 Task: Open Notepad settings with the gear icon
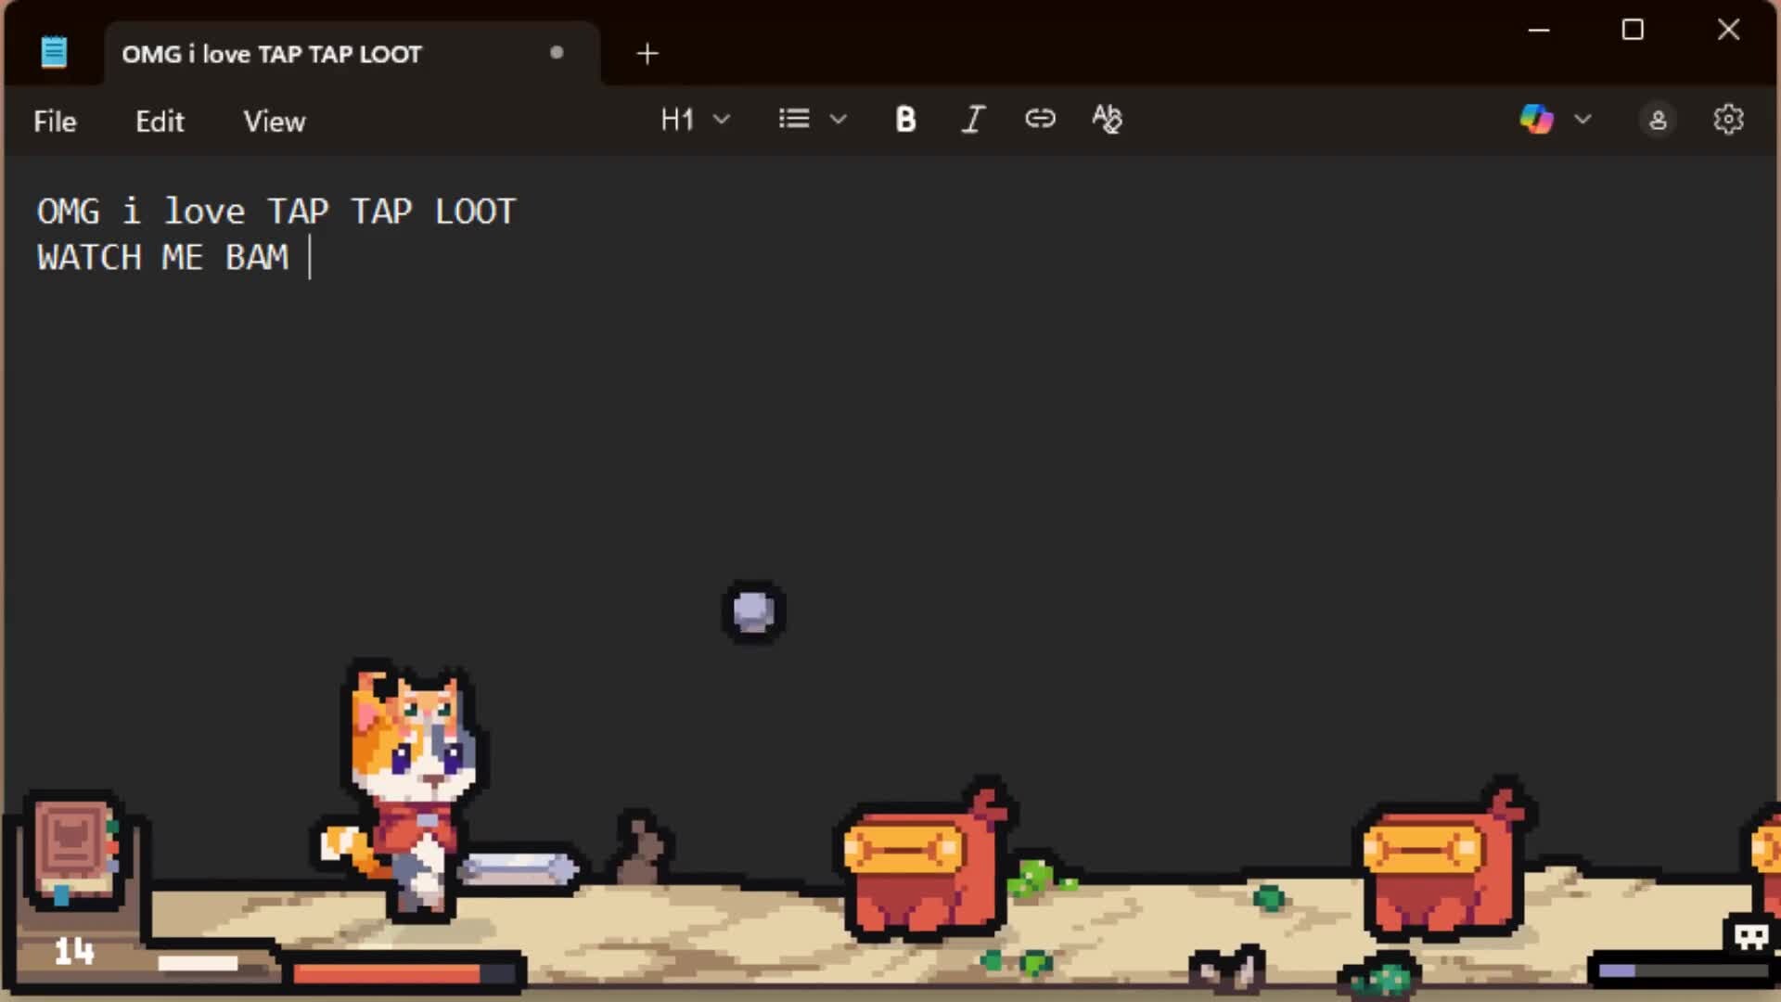click(1727, 119)
